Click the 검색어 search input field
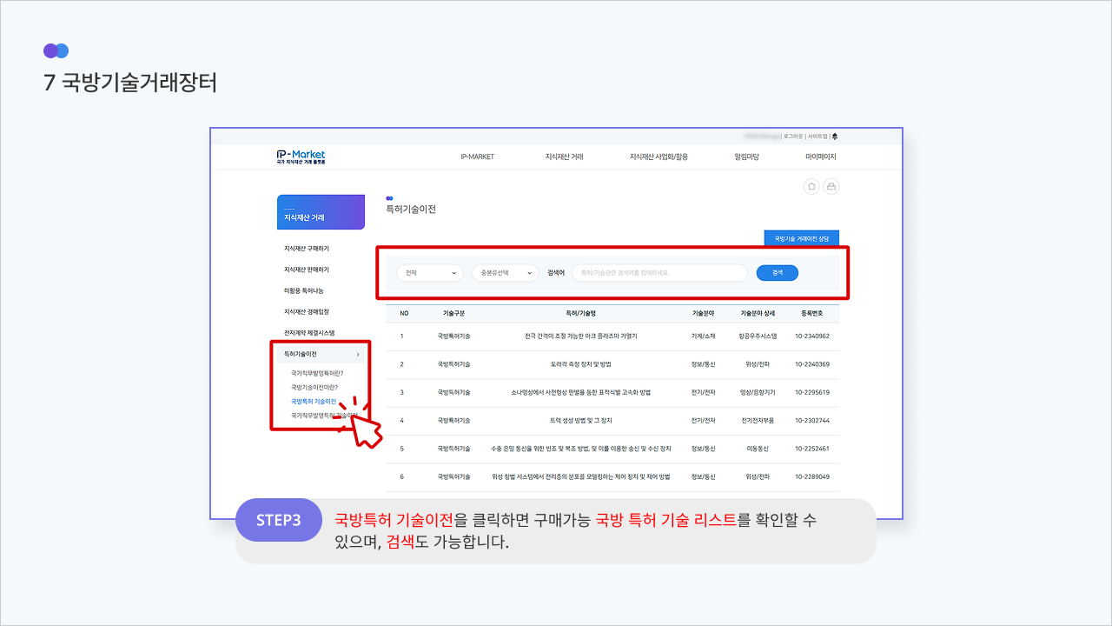 click(x=659, y=273)
